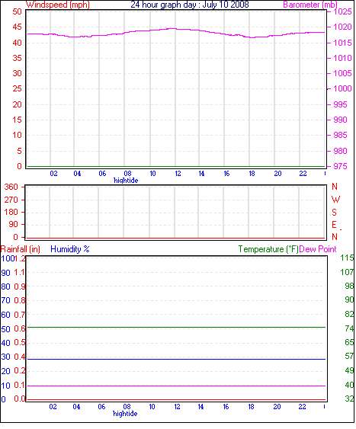The image size is (356, 429).
Task: Click the W compass direction label
Action: (x=335, y=200)
